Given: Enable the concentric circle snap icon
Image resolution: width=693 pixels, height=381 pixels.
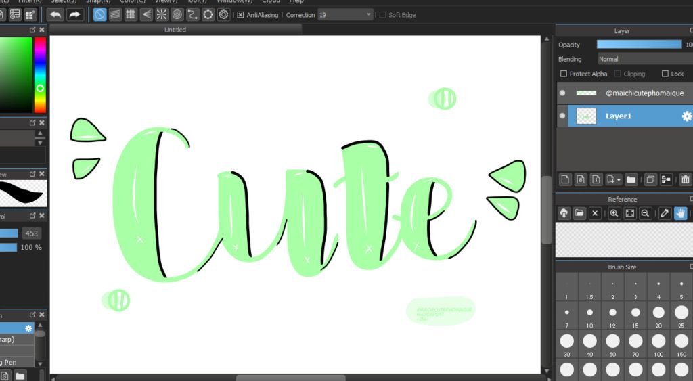Looking at the screenshot, I should (x=177, y=15).
